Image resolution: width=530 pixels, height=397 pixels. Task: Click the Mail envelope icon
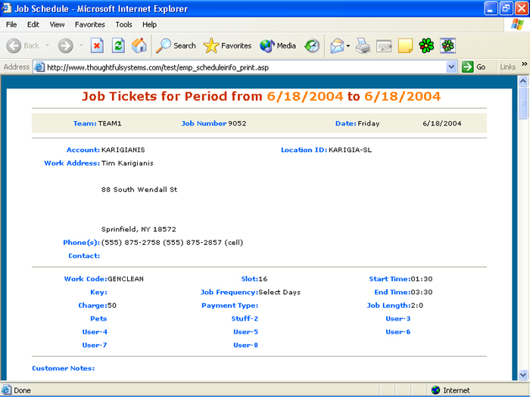tap(337, 45)
